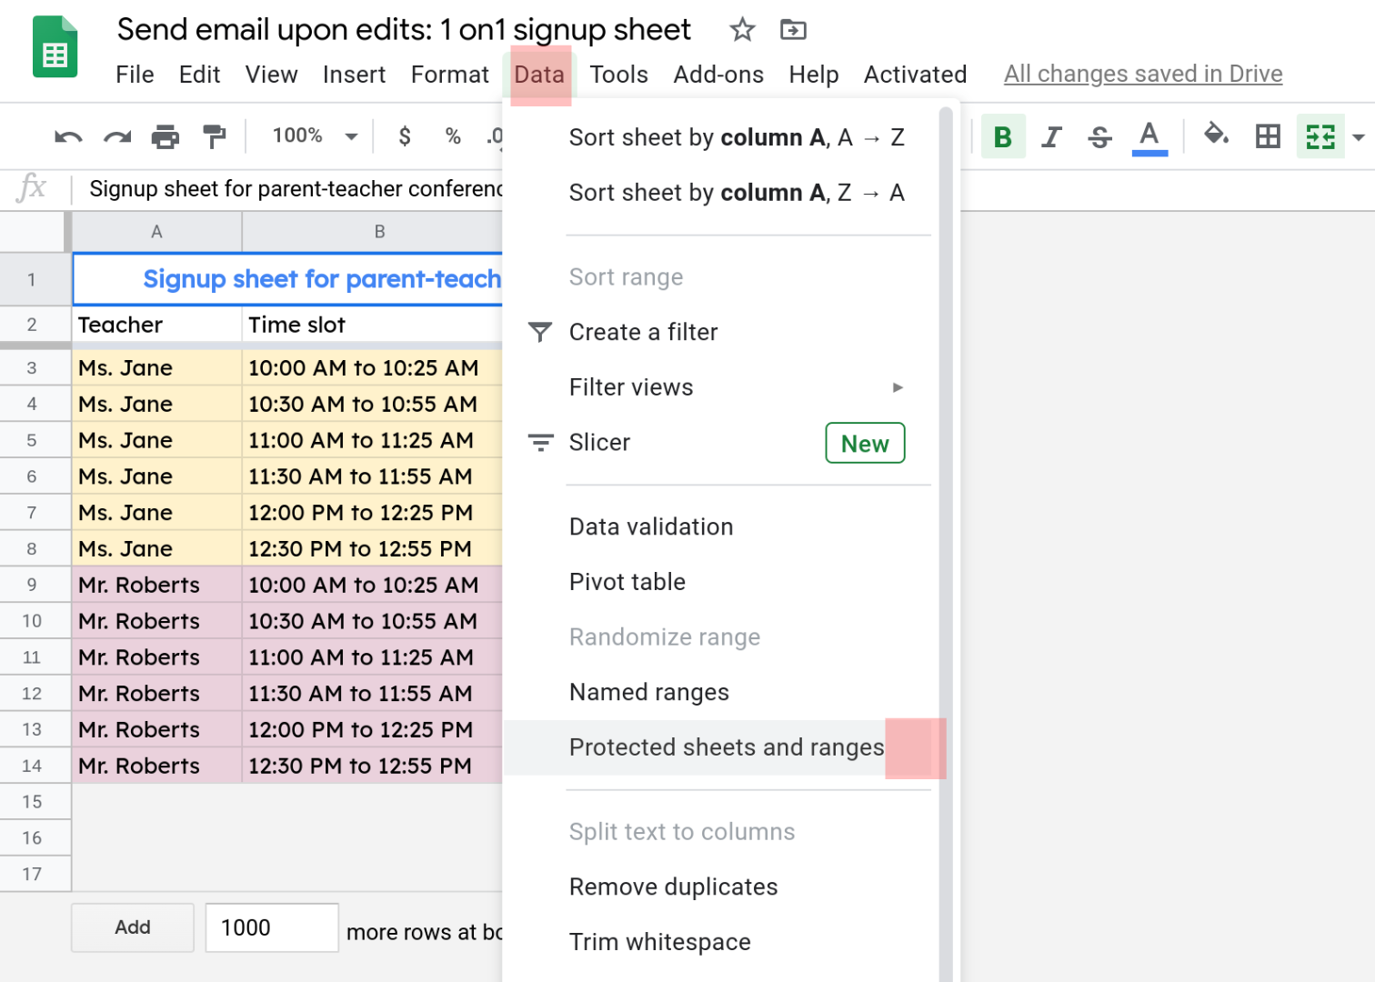
Task: Open the View menu
Action: [271, 75]
